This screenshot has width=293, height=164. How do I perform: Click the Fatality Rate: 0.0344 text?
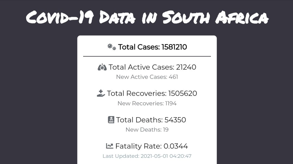tap(152, 146)
